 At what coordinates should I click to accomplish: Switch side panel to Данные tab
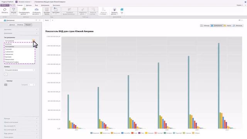12,25
